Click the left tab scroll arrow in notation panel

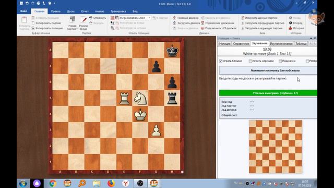click(x=311, y=43)
